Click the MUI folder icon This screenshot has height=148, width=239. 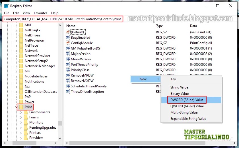tap(21, 25)
